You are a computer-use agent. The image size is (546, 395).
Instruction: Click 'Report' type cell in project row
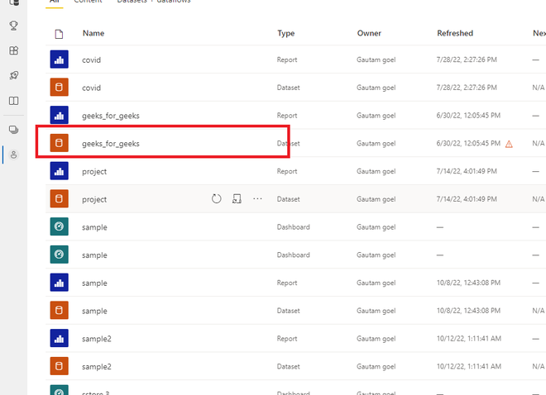pyautogui.click(x=287, y=171)
